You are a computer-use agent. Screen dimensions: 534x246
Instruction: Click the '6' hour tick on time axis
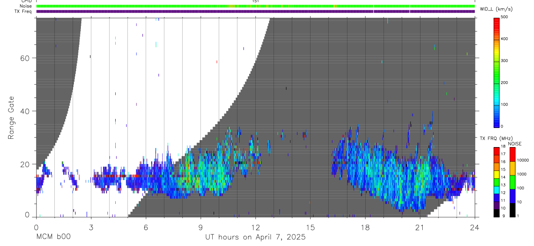(146, 227)
